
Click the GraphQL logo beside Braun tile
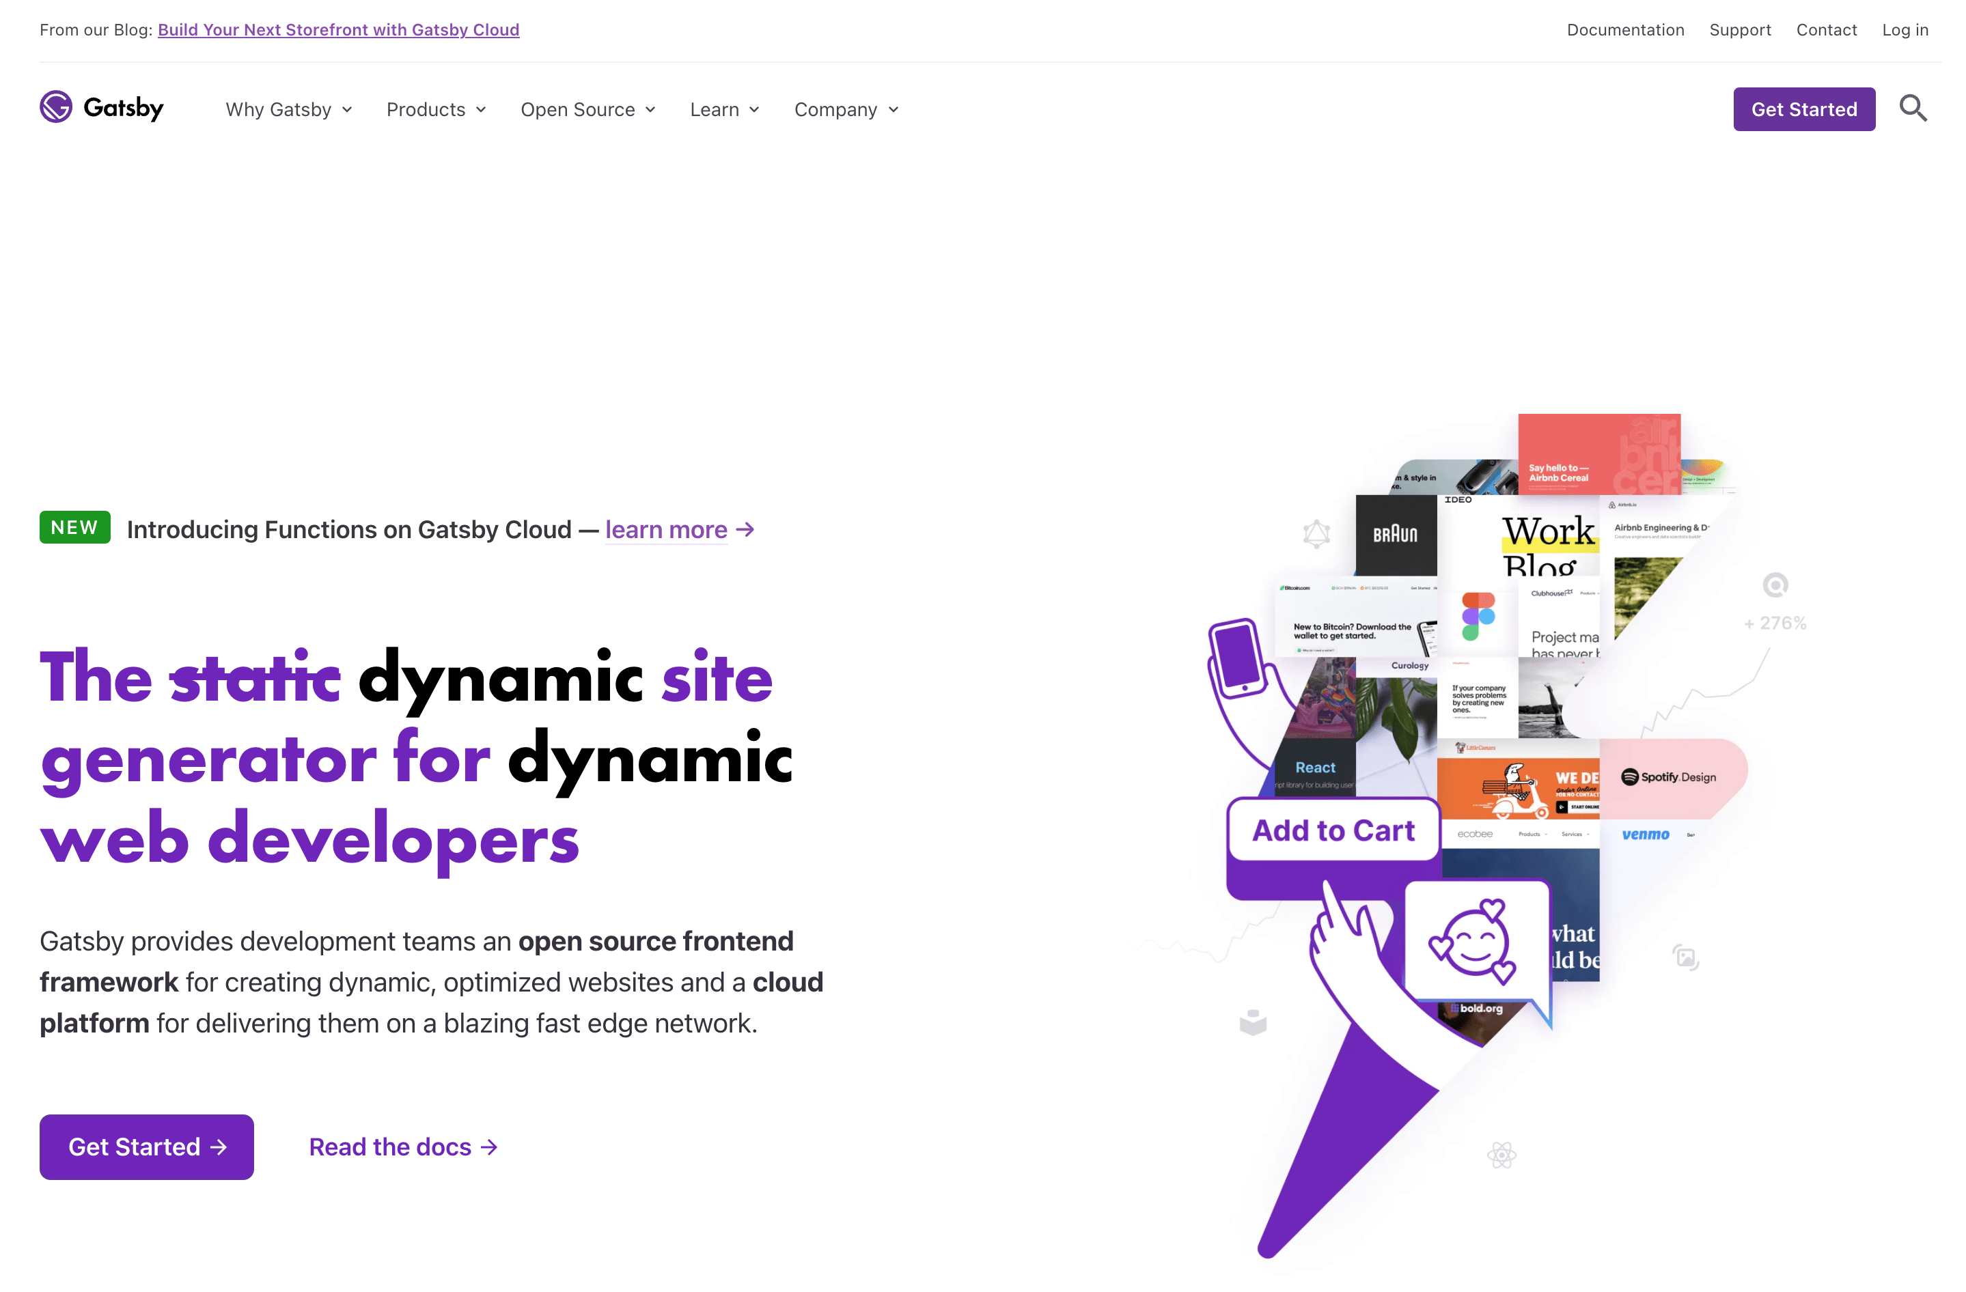(1316, 534)
